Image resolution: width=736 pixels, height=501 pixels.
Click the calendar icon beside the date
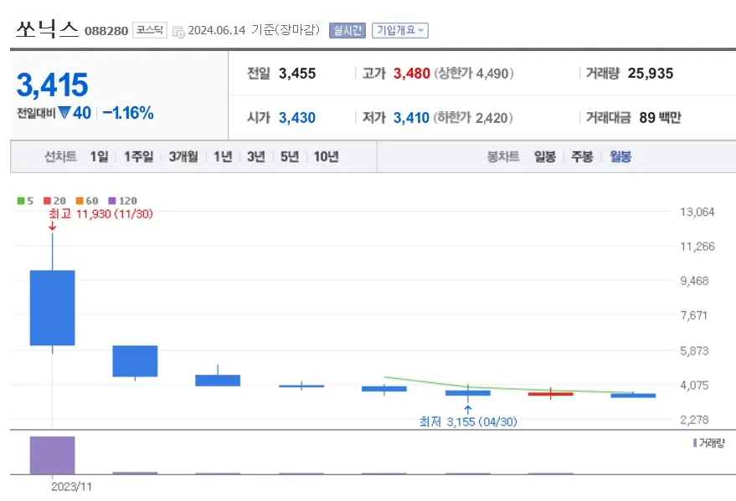[x=178, y=32]
